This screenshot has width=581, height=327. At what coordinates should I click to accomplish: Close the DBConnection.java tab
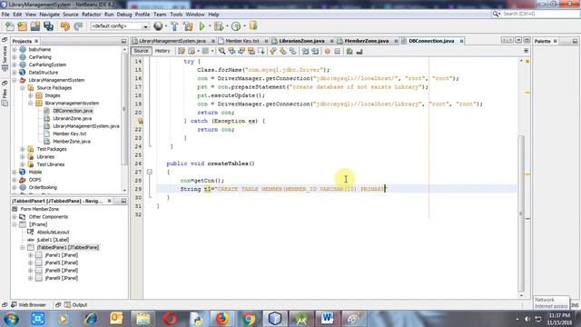462,41
